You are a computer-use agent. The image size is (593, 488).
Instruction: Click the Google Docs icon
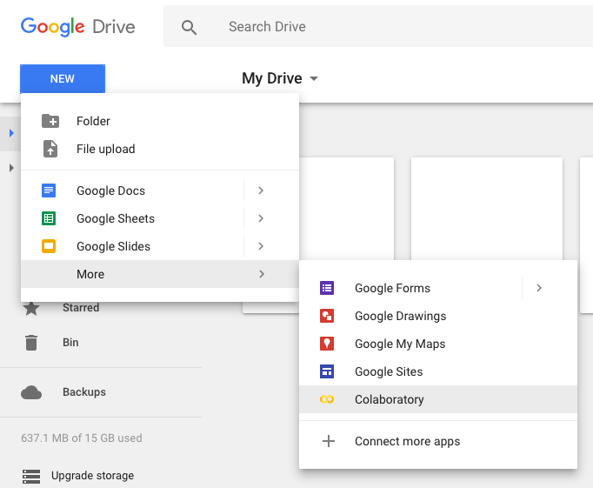click(49, 191)
